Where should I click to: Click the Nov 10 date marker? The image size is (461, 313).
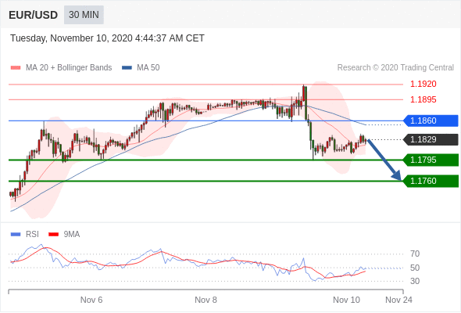pyautogui.click(x=346, y=300)
